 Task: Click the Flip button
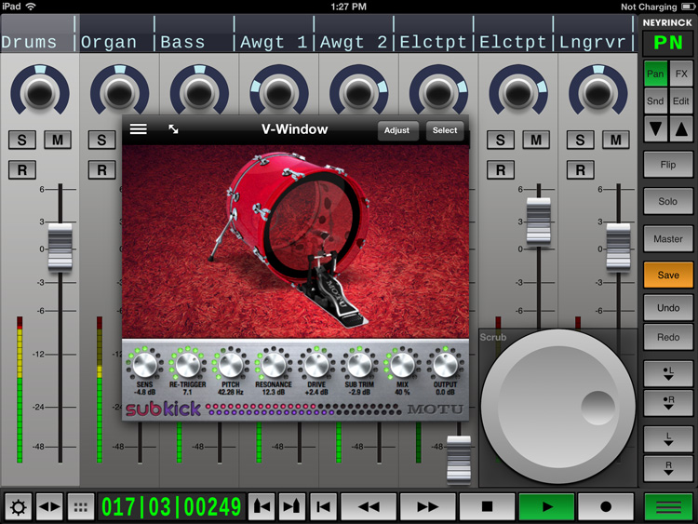[x=668, y=165]
